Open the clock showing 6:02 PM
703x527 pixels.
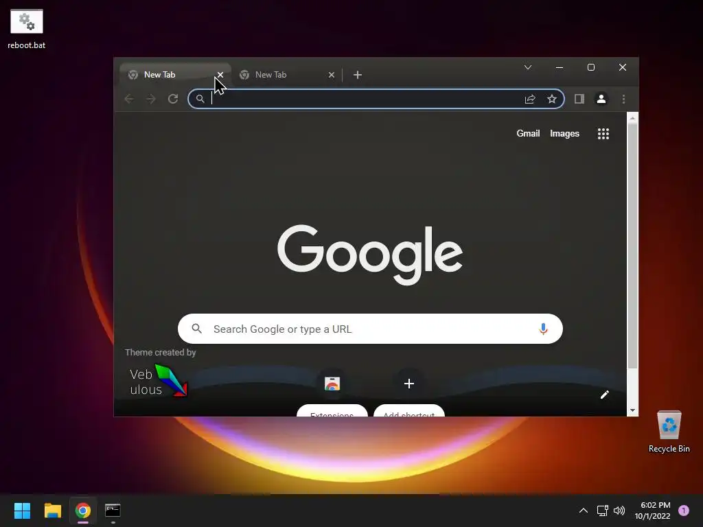[653, 511]
